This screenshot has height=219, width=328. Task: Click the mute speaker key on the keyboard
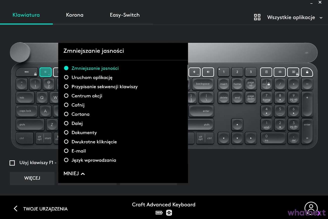pos(194,72)
